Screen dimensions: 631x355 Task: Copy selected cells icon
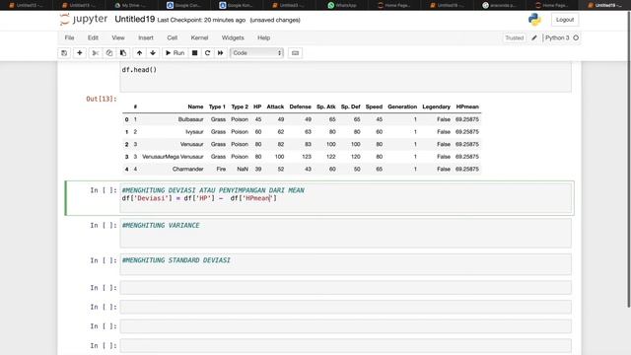coord(109,52)
